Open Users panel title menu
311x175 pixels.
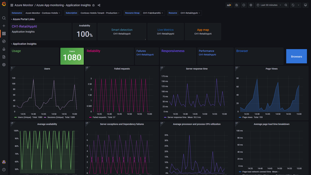click(47, 69)
